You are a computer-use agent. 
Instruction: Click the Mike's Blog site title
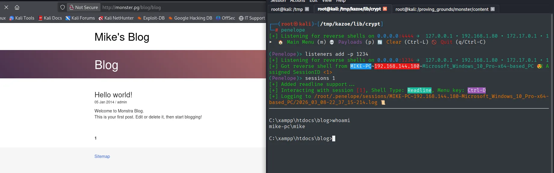click(x=122, y=37)
